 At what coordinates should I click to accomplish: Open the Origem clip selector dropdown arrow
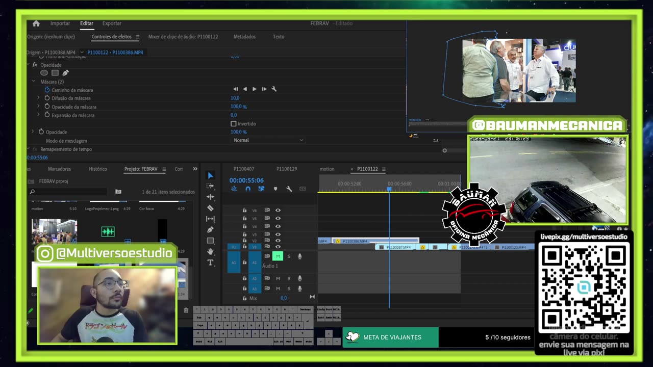point(82,53)
